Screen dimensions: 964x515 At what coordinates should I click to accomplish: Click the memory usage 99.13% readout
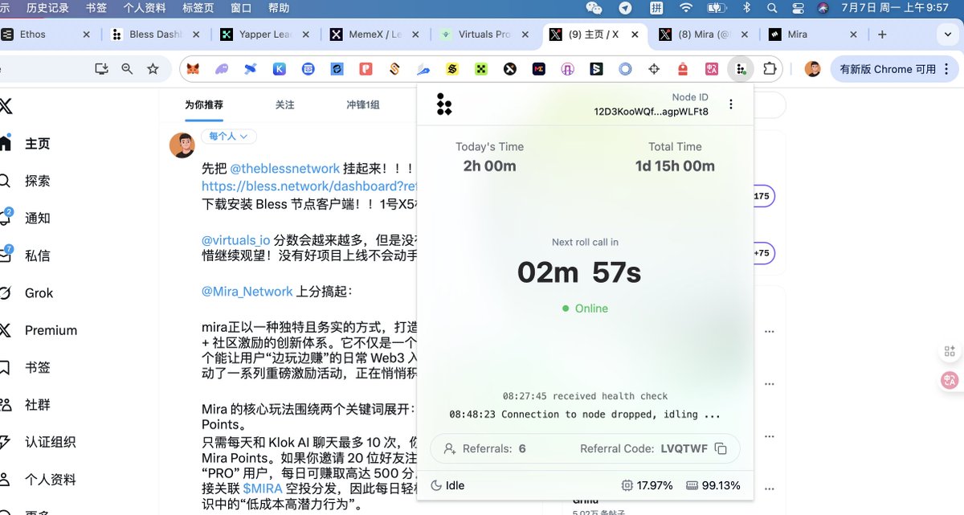[x=713, y=485]
